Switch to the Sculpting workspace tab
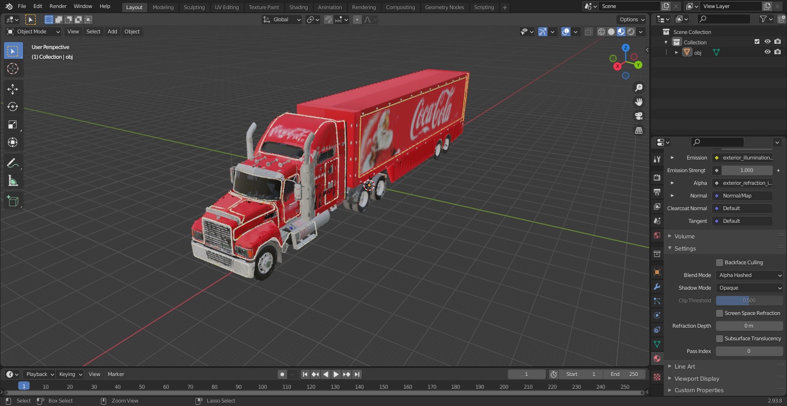Screen dimensions: 787x406 pyautogui.click(x=194, y=7)
